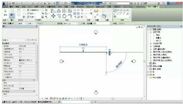The height and width of the screenshot is (104, 183).
Task: Click the Create Similar wall icon in Create panel
Action: 104,16
